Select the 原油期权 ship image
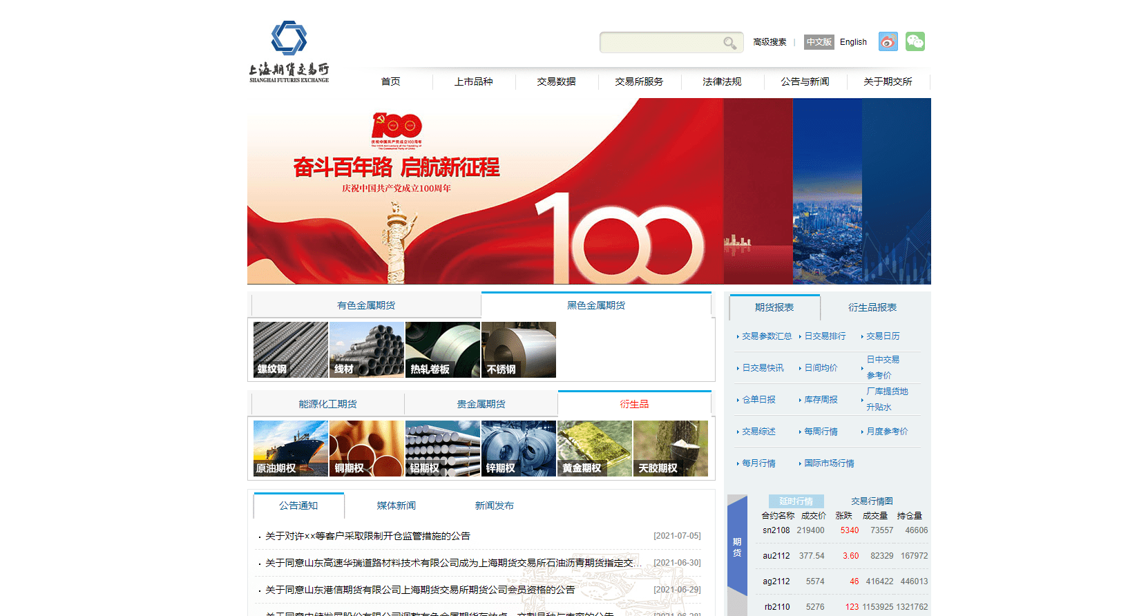This screenshot has height=616, width=1137. pyautogui.click(x=291, y=448)
